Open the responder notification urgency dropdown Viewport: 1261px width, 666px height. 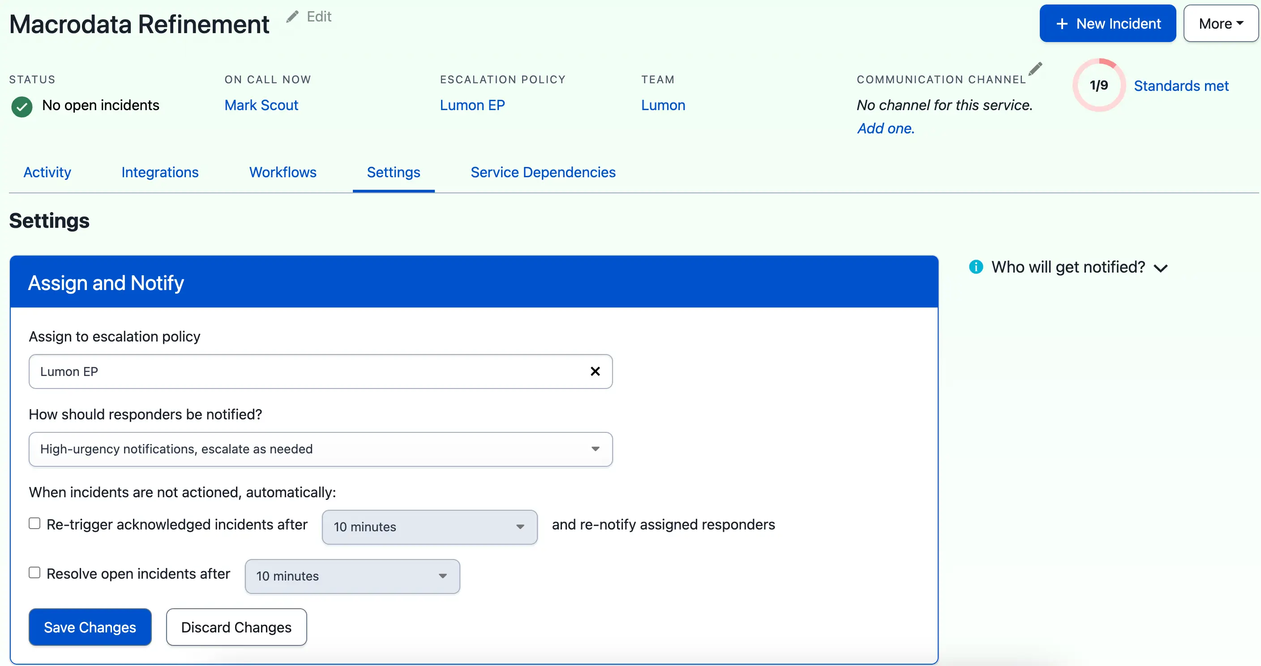pos(320,449)
